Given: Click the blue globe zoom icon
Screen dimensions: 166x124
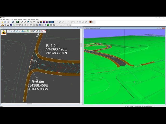Looking at the screenshot, I should point(28,22).
